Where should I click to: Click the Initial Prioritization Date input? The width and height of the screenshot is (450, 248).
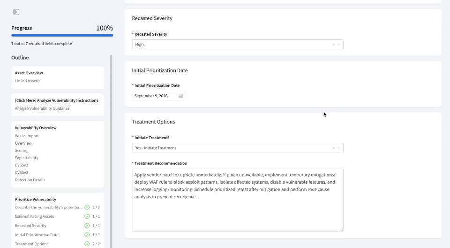click(x=159, y=96)
